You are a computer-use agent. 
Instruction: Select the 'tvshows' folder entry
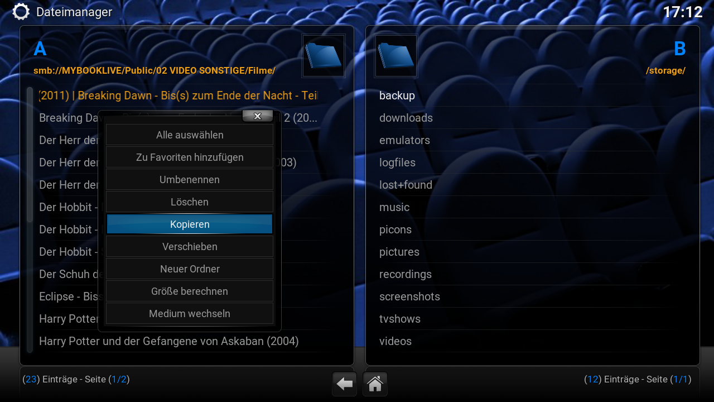click(x=400, y=319)
